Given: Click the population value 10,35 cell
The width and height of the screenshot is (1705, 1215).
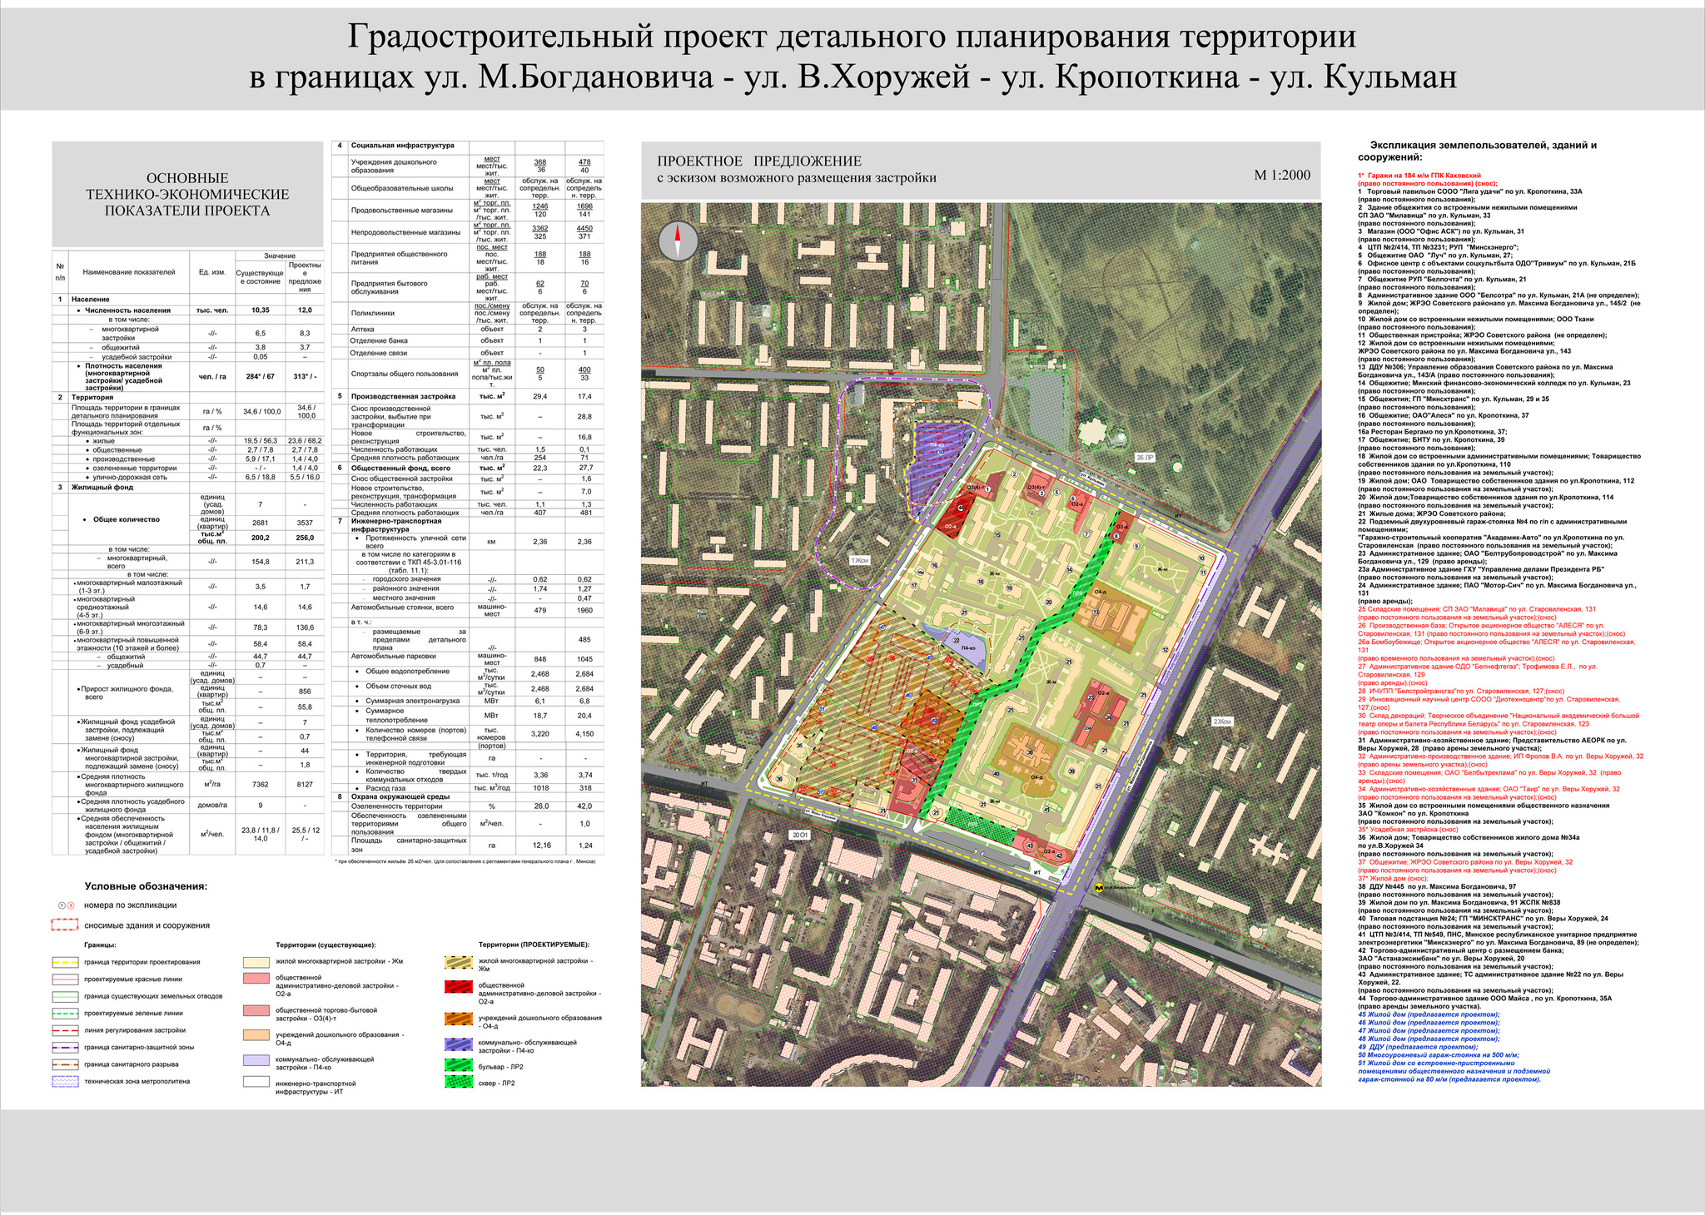Looking at the screenshot, I should tap(260, 310).
